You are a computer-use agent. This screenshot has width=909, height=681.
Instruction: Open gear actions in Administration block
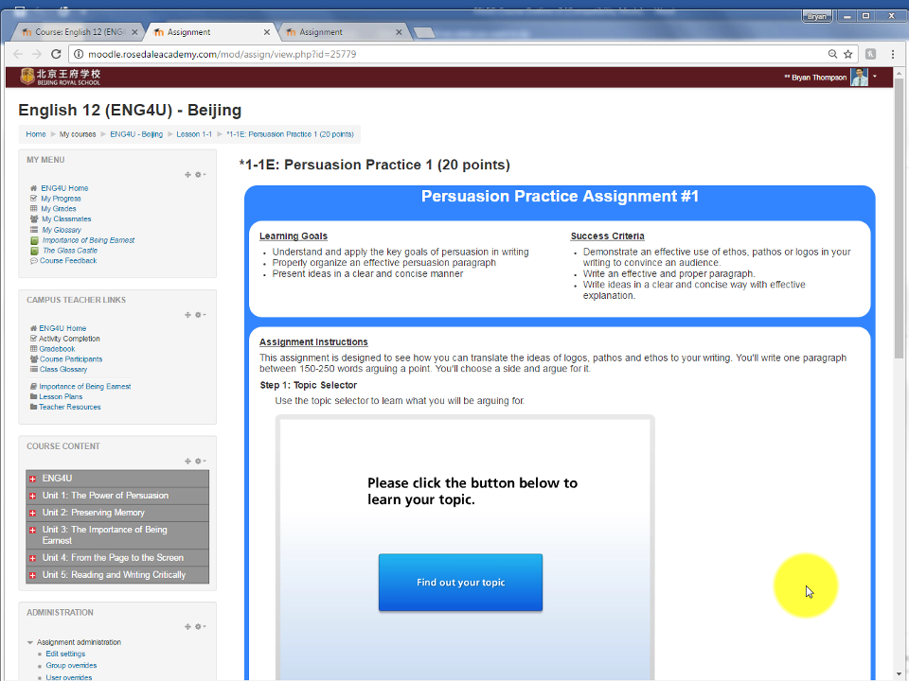200,626
